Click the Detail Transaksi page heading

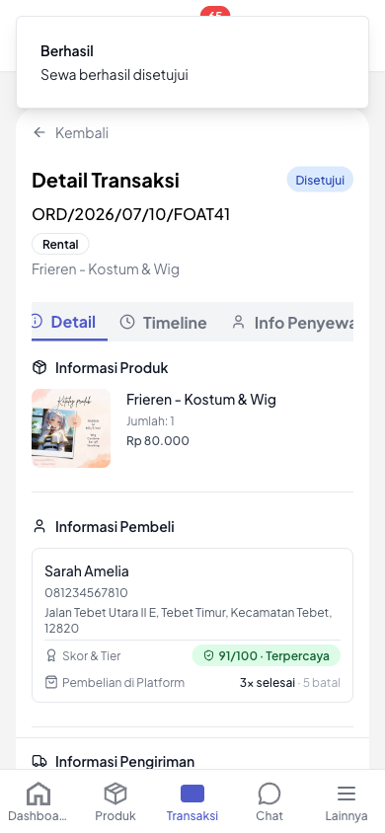tap(106, 180)
